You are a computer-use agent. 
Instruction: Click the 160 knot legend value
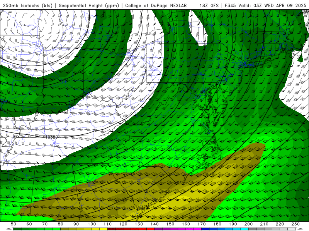point(186,224)
